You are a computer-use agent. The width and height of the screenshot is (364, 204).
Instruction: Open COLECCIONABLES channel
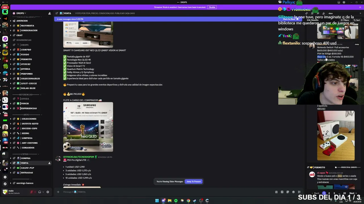(x=31, y=78)
